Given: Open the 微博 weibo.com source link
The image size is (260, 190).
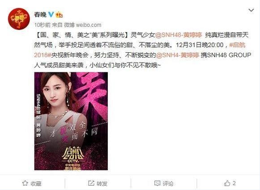Looking at the screenshot, I should point(83,25).
